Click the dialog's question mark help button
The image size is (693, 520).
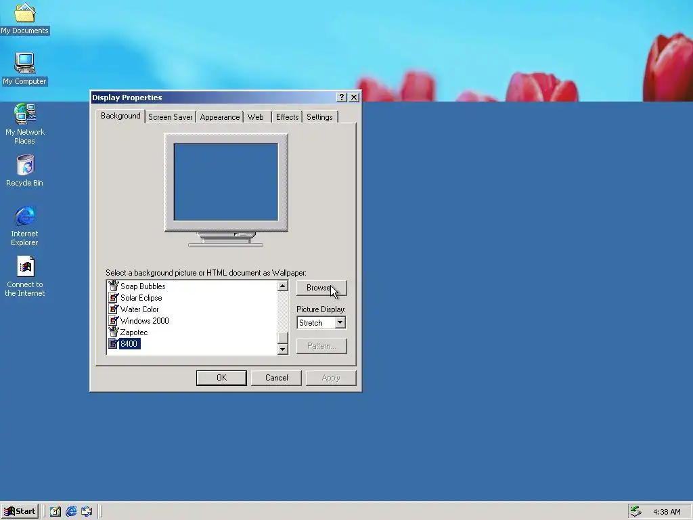pos(342,97)
